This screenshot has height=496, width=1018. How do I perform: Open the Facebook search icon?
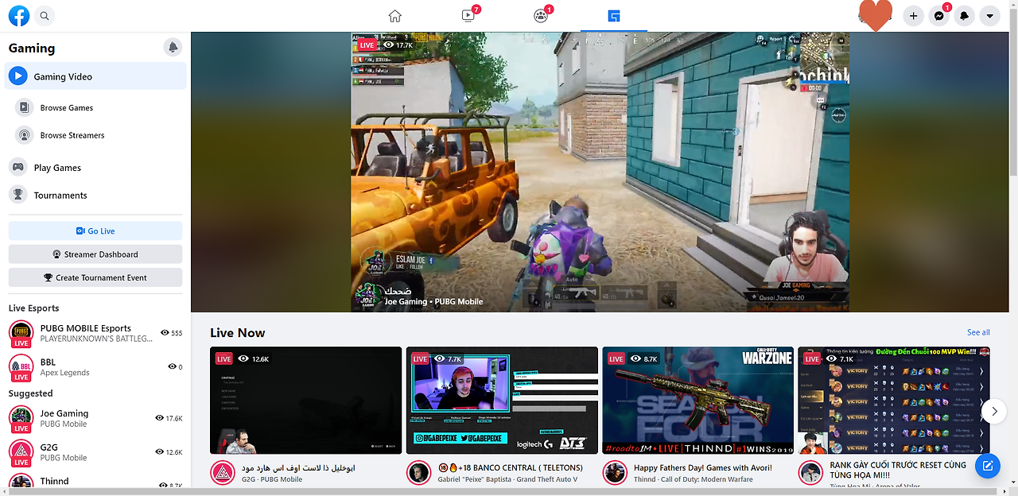click(x=45, y=15)
